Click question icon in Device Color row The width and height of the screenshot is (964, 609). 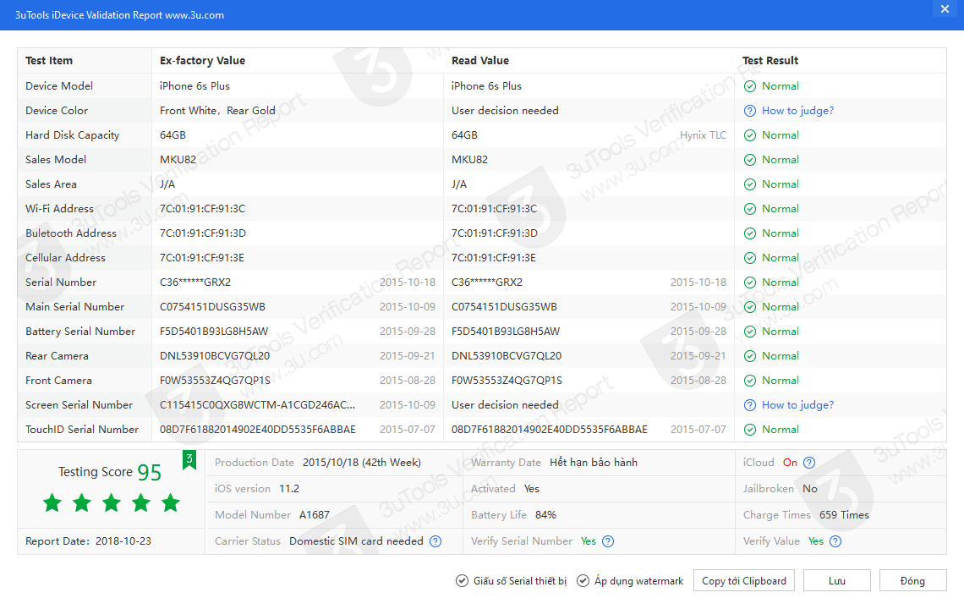click(x=750, y=111)
